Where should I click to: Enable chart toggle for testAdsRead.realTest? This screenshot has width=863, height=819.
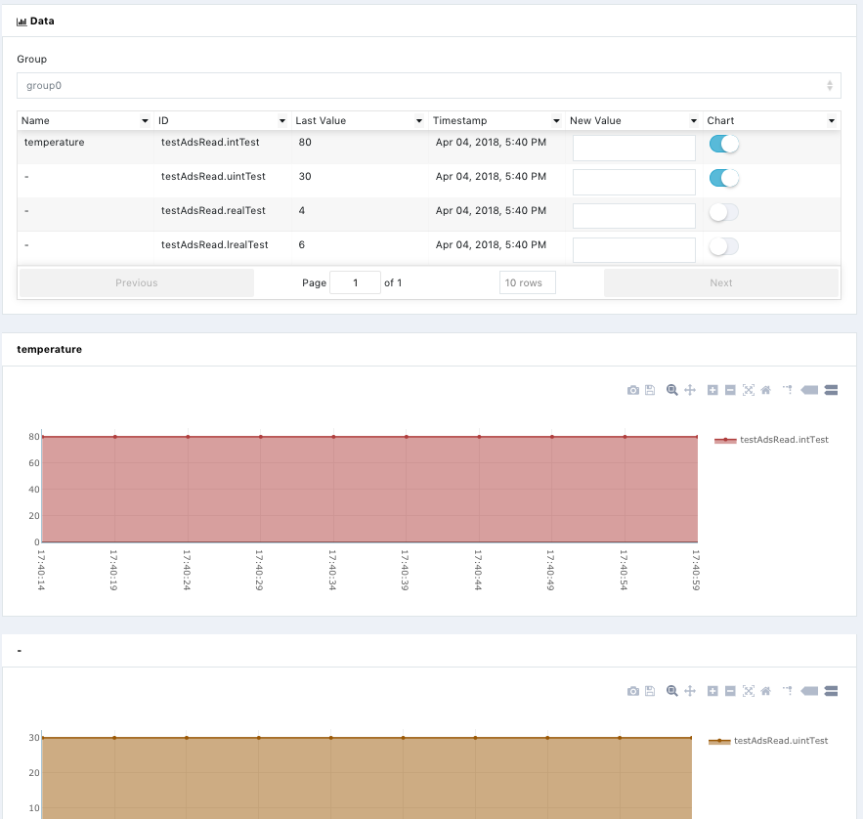coord(723,212)
